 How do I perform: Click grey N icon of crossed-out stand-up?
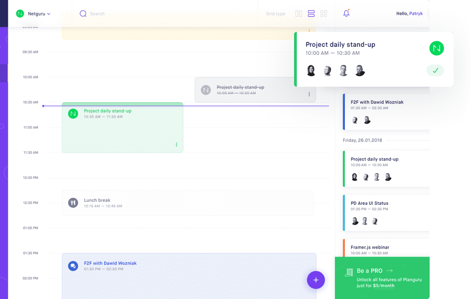(x=206, y=90)
